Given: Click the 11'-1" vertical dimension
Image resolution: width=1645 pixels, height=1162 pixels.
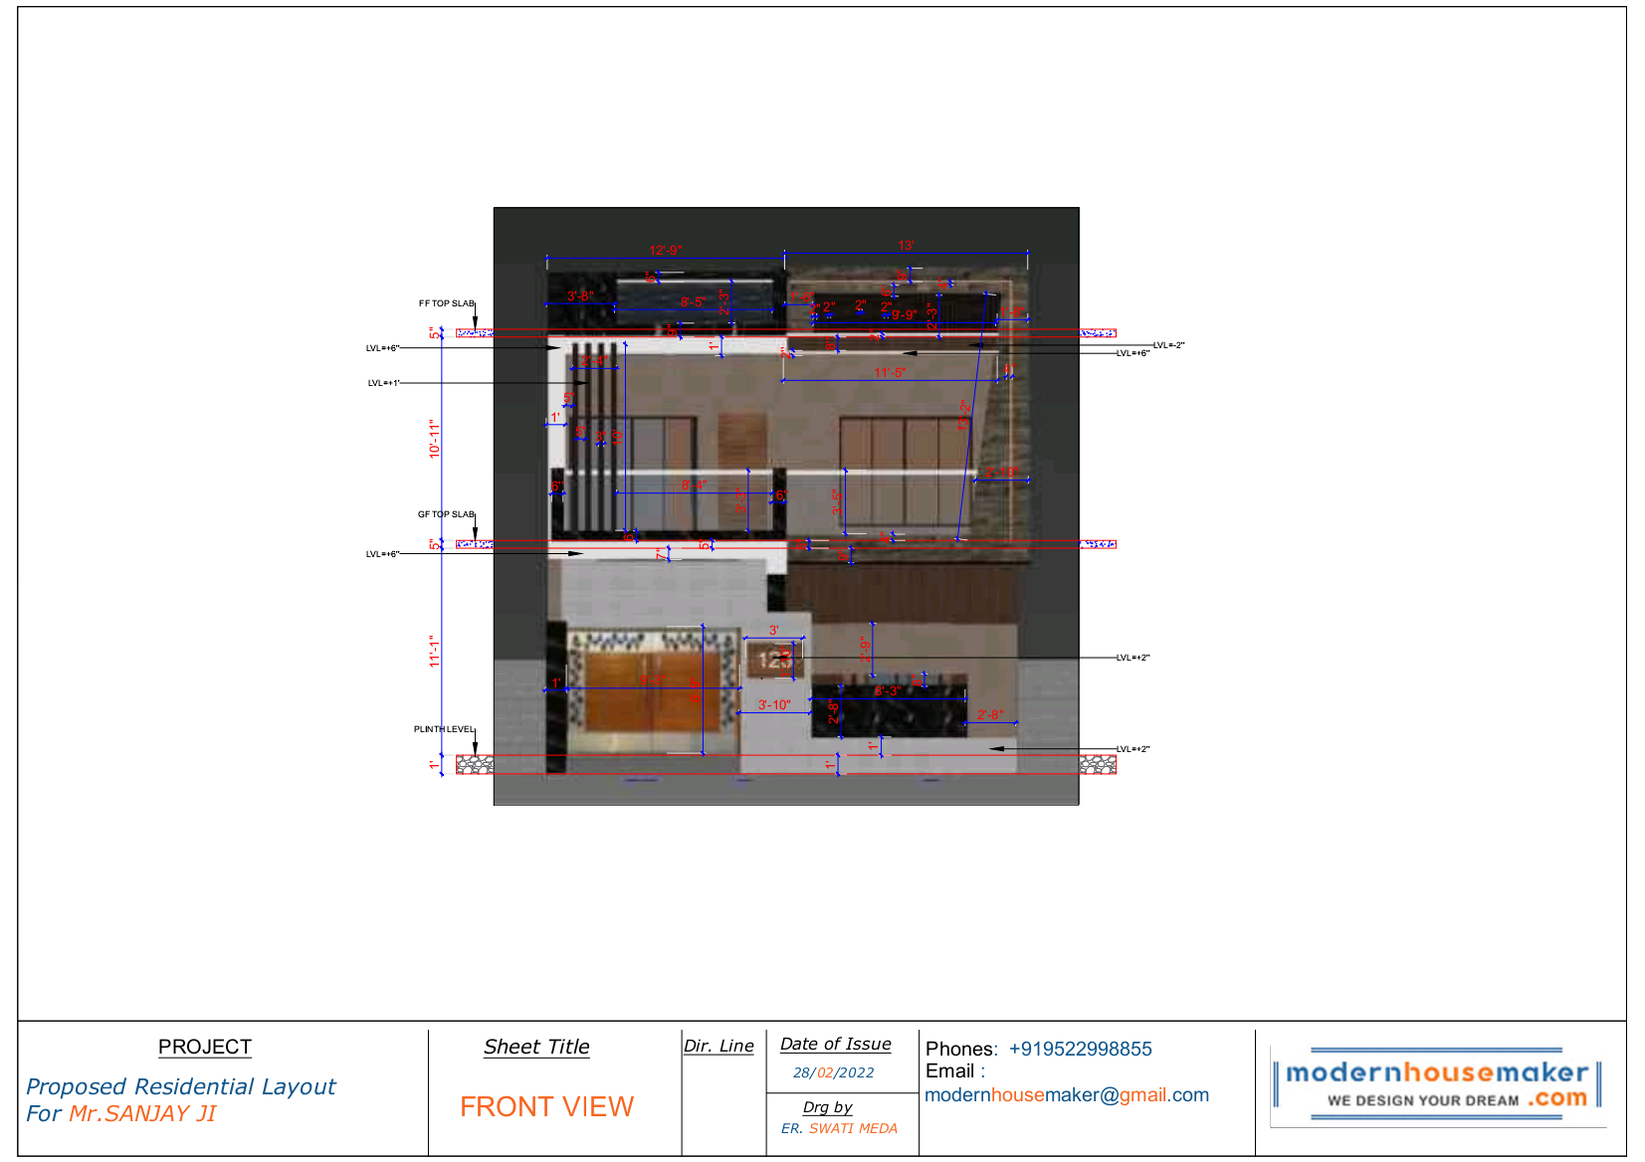Looking at the screenshot, I should 434,652.
